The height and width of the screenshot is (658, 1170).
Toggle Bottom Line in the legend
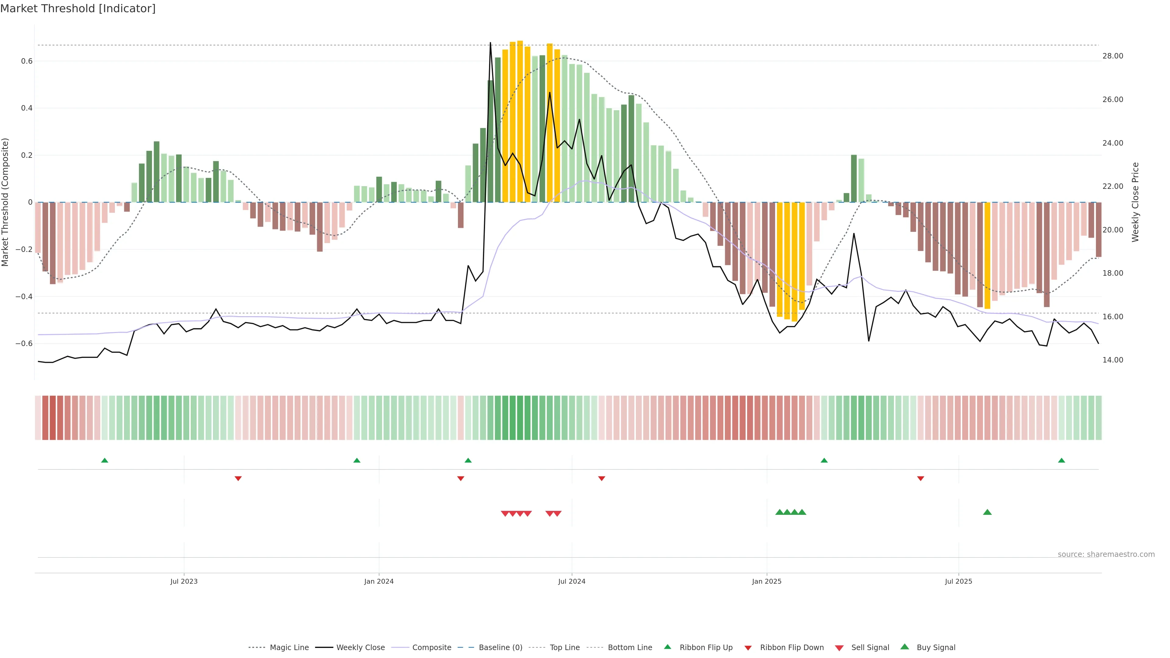[x=629, y=648]
